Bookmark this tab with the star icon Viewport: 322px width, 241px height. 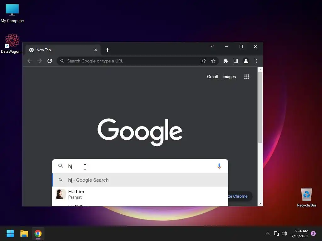pyautogui.click(x=213, y=61)
